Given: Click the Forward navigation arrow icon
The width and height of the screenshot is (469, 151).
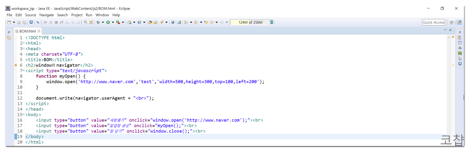Looking at the screenshot, I should pyautogui.click(x=222, y=22).
